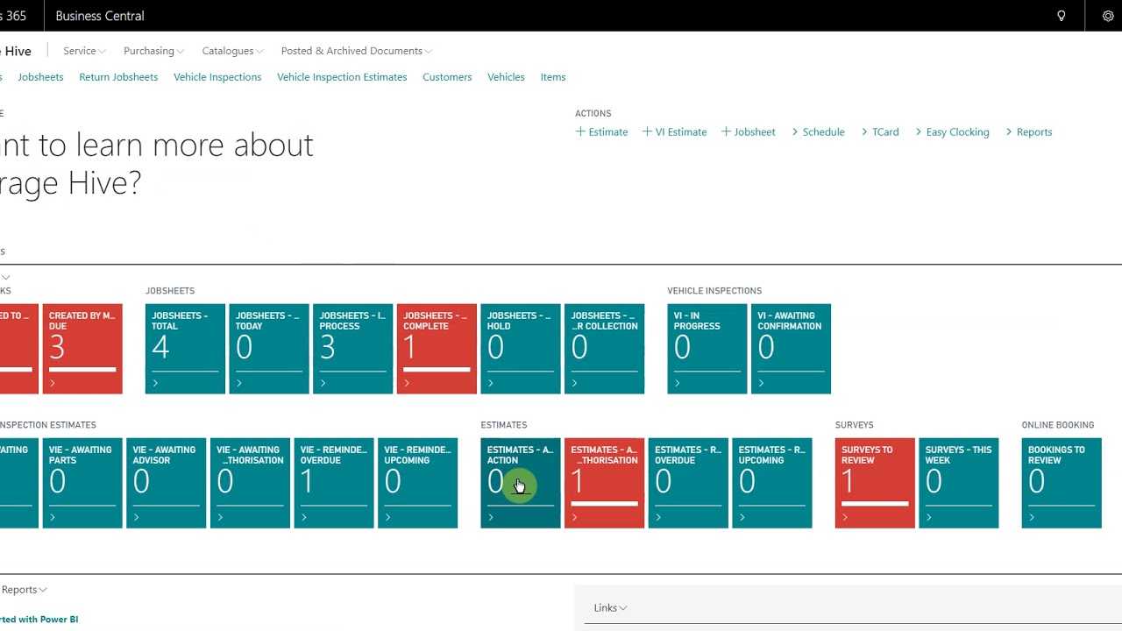The image size is (1122, 631).
Task: Click the plus icon beside Estimate
Action: click(580, 131)
